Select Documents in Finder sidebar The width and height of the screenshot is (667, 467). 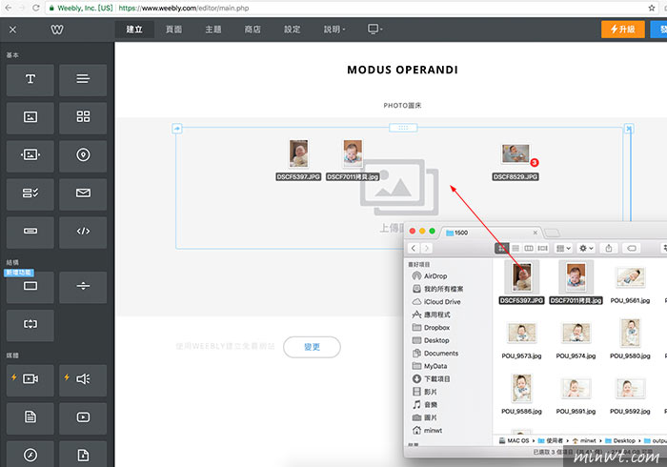point(435,354)
